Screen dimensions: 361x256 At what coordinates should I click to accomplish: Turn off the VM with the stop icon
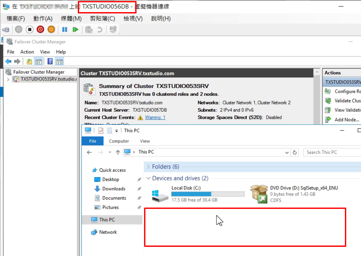click(30, 29)
